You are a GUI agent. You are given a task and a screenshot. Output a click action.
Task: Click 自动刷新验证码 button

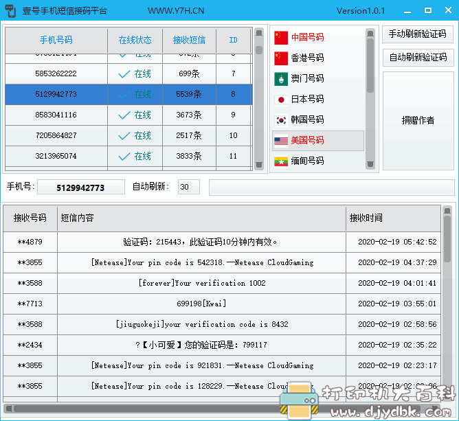[418, 57]
